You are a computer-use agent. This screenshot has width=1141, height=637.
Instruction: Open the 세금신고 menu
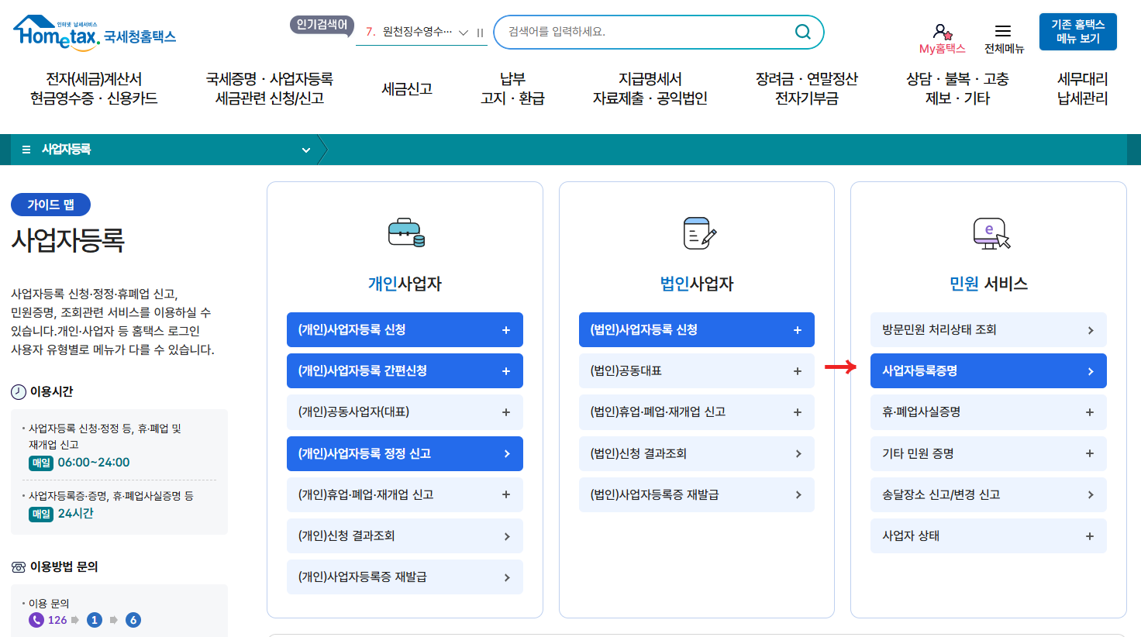pyautogui.click(x=405, y=88)
